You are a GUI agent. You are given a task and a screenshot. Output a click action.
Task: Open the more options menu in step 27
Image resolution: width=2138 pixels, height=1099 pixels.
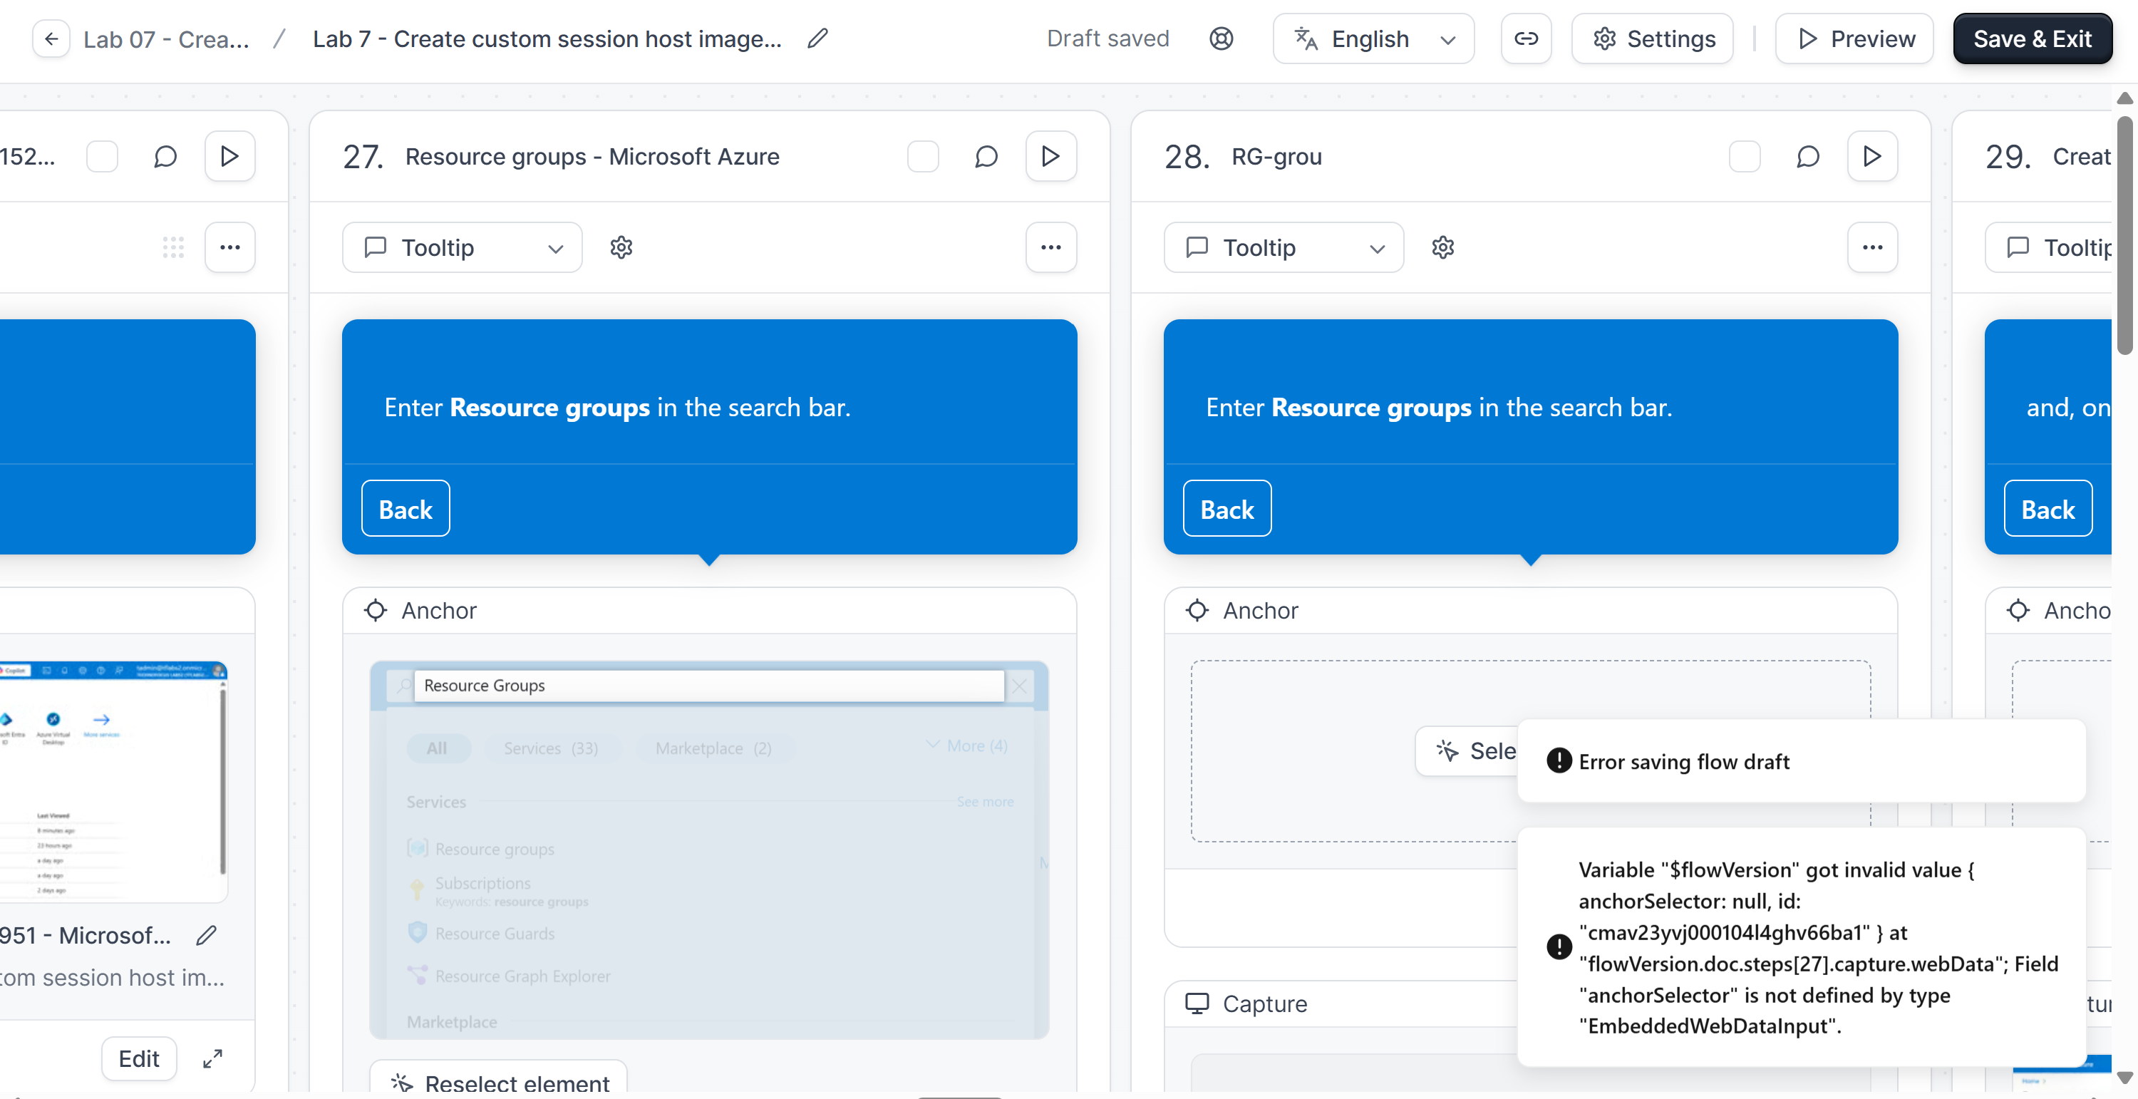[1050, 247]
